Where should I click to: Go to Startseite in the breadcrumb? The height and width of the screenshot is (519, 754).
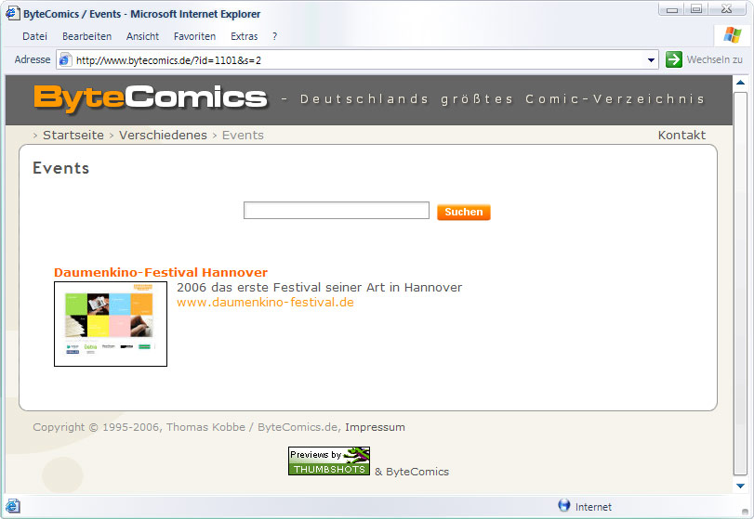click(73, 135)
